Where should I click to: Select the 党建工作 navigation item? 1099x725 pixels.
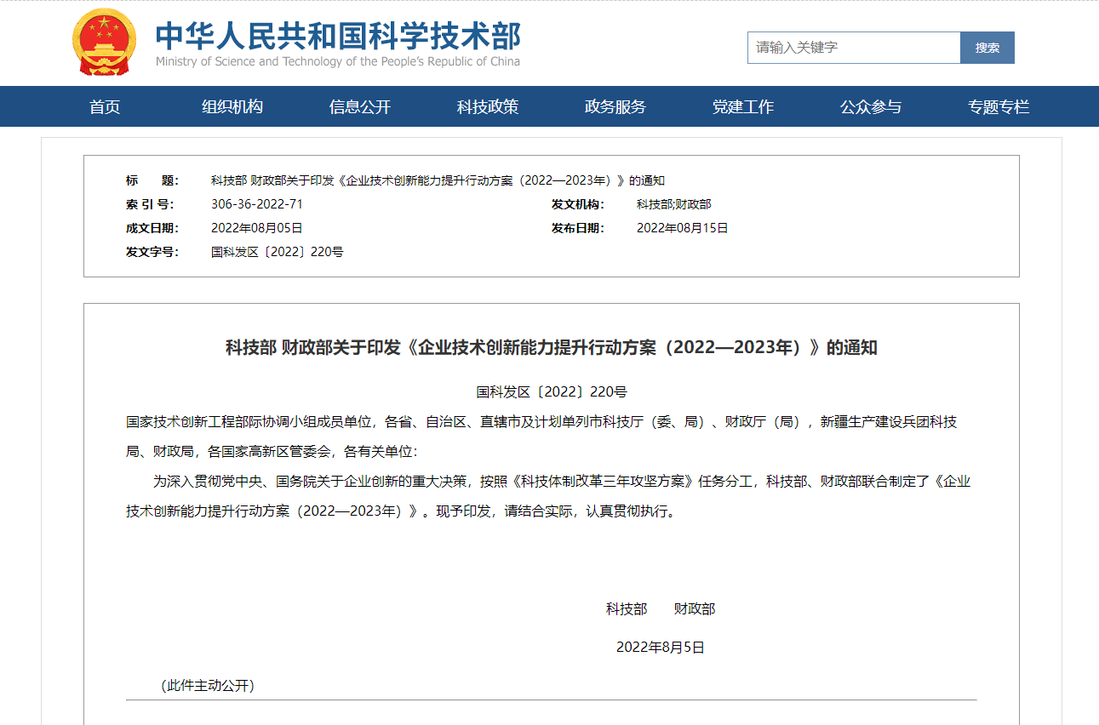click(x=743, y=106)
